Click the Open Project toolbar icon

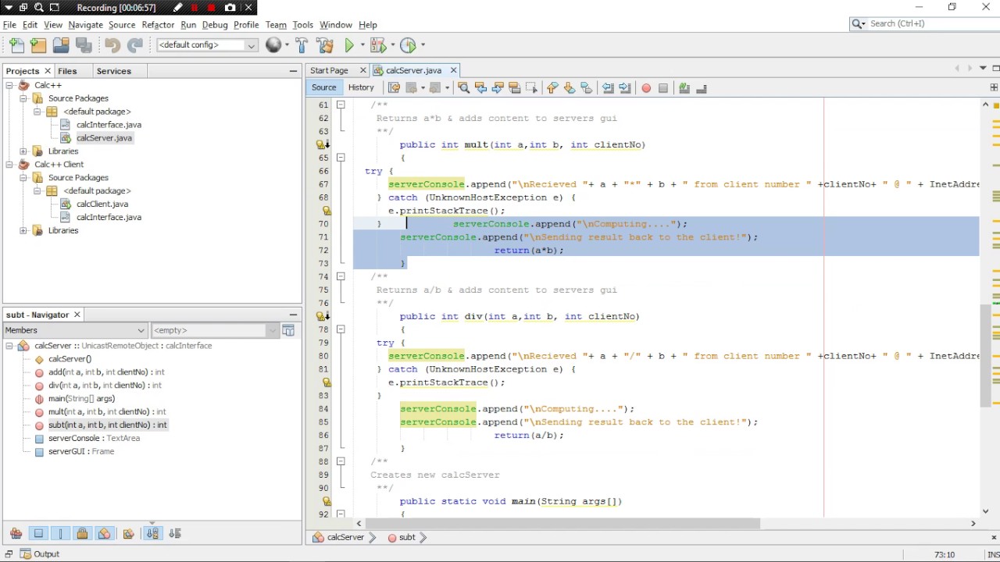click(61, 45)
